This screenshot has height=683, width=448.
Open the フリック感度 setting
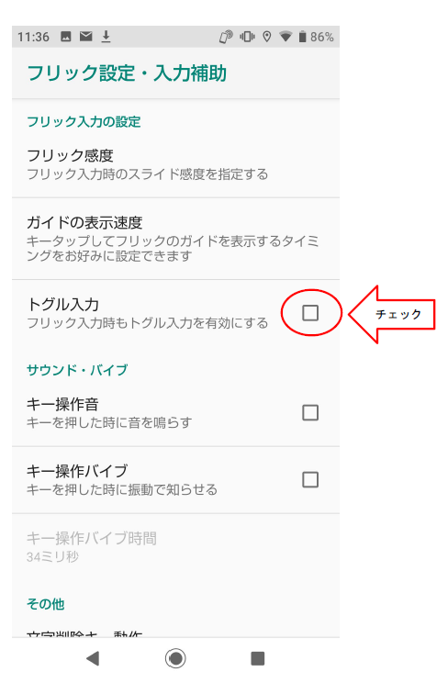pos(175,164)
